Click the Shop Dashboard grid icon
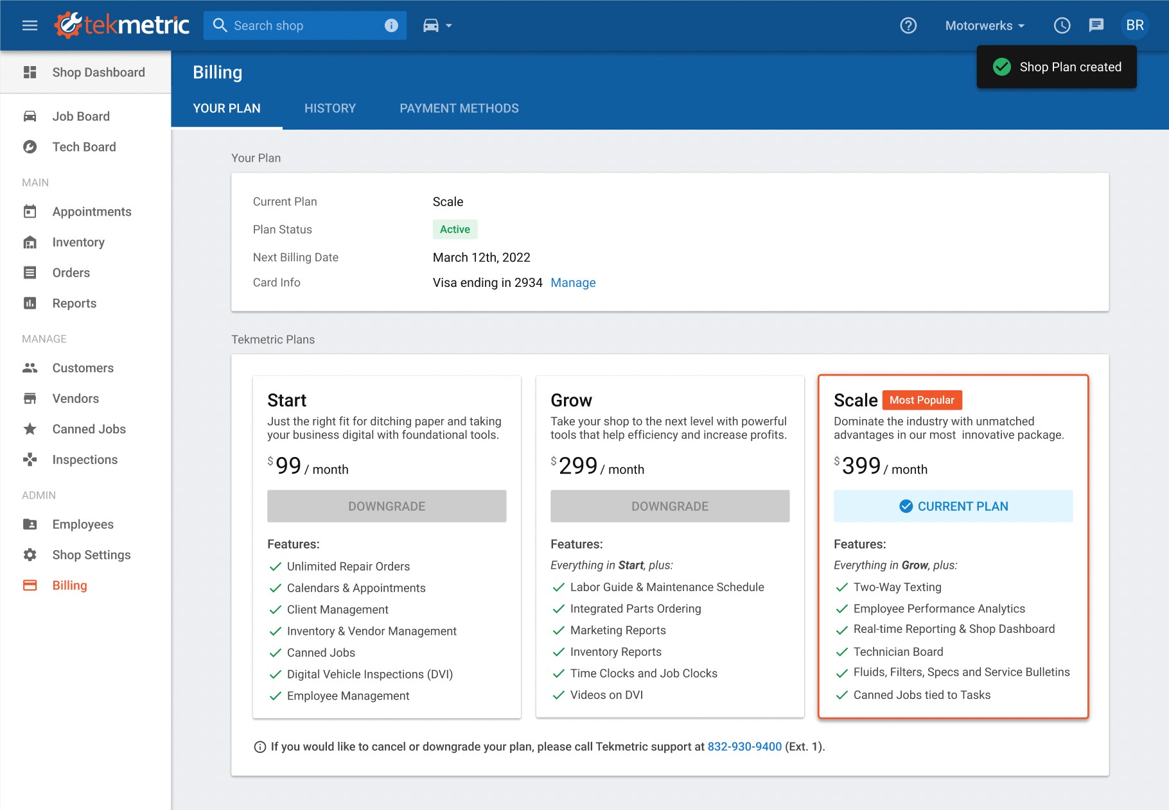 [x=30, y=73]
